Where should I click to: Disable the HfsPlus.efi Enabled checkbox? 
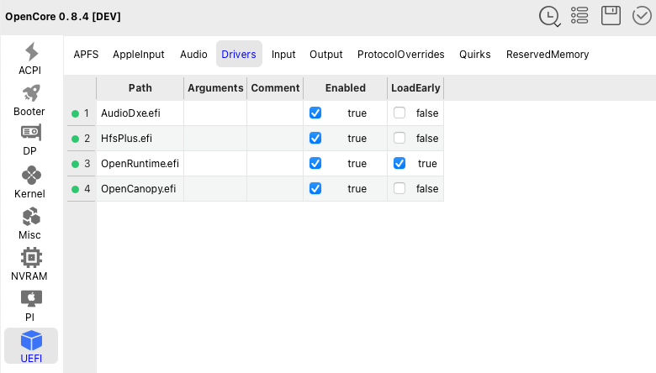pos(315,138)
